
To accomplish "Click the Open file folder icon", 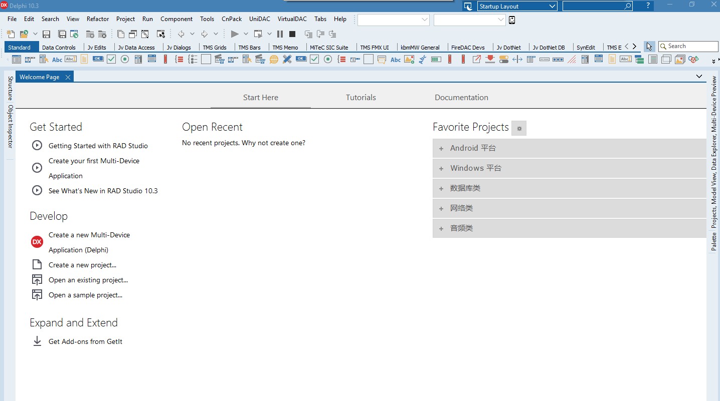I will [24, 34].
